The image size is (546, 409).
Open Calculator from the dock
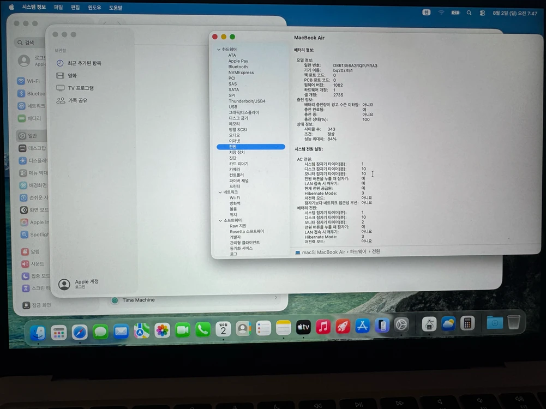point(467,324)
